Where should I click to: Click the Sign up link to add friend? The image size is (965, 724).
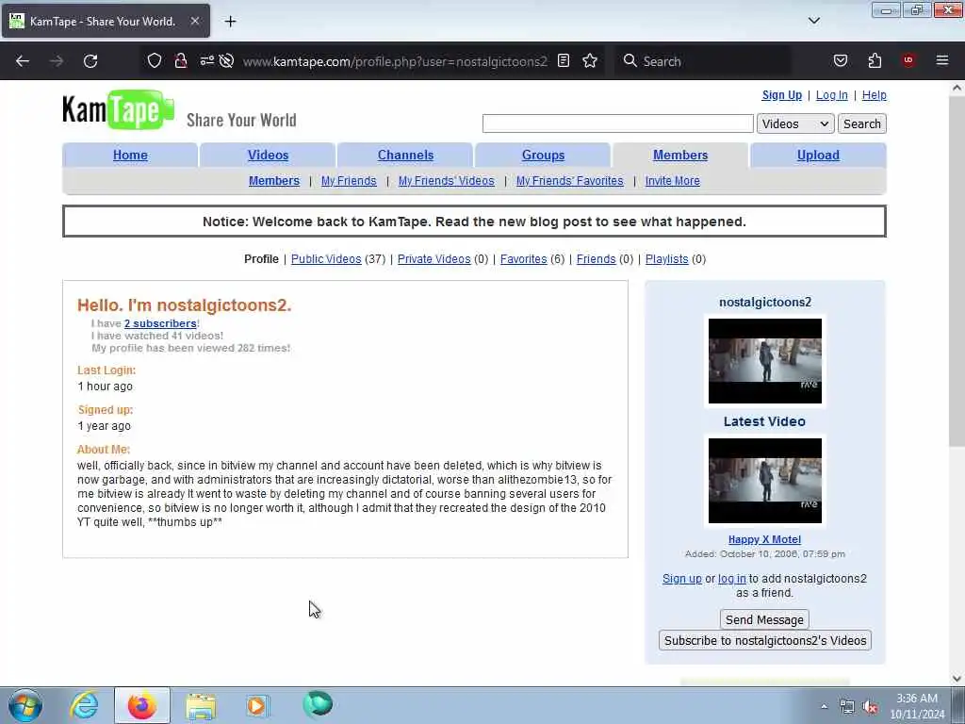[x=682, y=579]
